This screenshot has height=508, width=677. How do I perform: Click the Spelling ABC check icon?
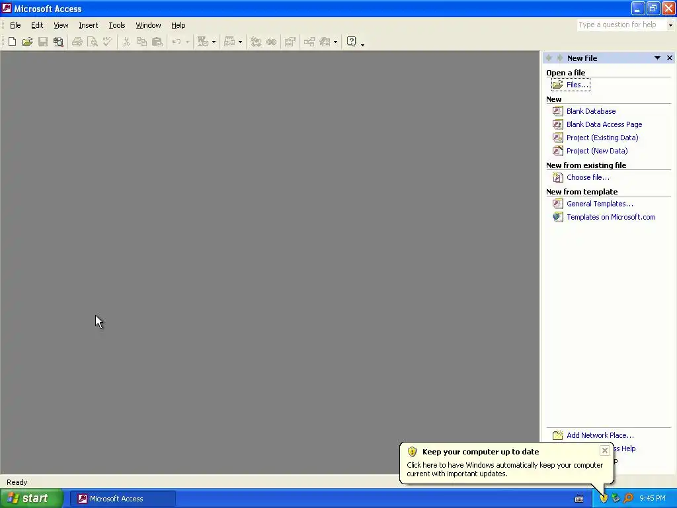point(107,42)
